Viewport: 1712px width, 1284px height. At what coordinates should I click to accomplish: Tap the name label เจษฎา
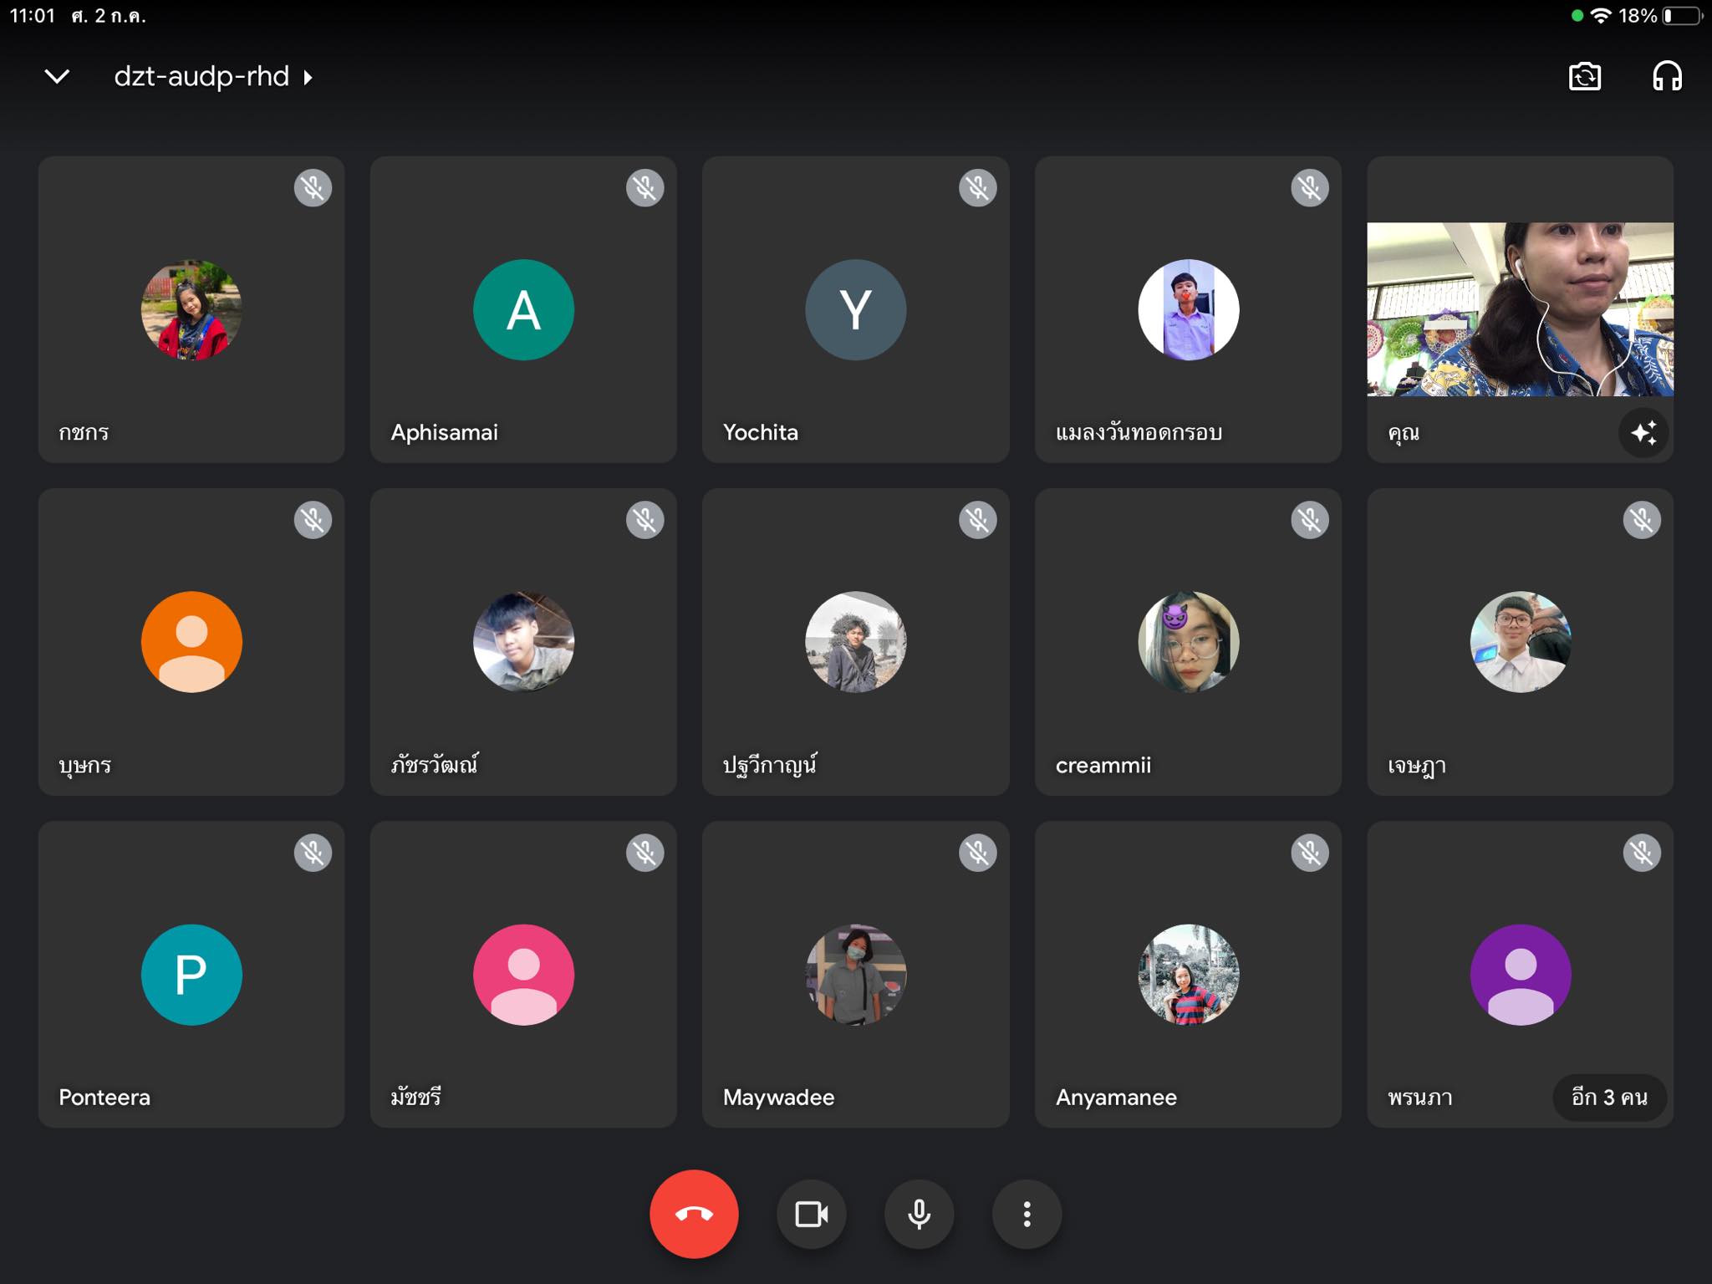coord(1416,765)
